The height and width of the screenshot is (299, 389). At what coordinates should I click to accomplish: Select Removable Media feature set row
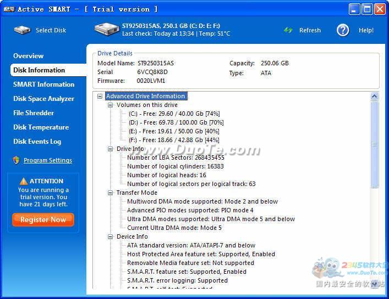(x=190, y=263)
